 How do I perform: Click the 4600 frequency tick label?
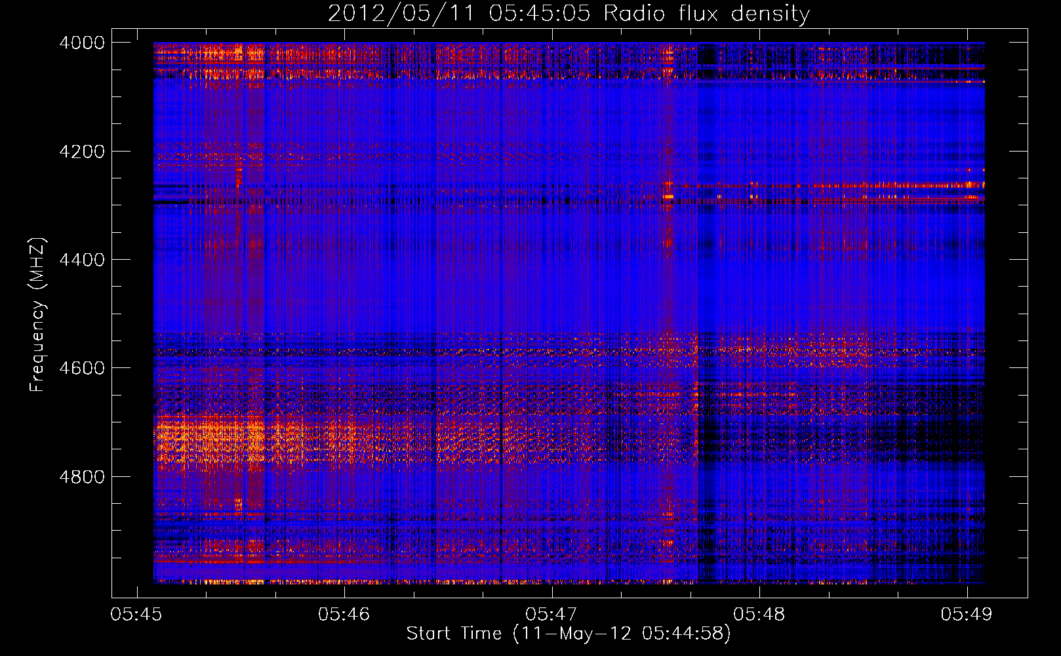point(82,368)
